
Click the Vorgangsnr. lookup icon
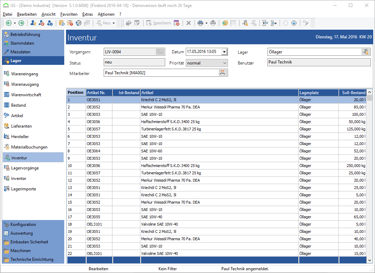160,52
